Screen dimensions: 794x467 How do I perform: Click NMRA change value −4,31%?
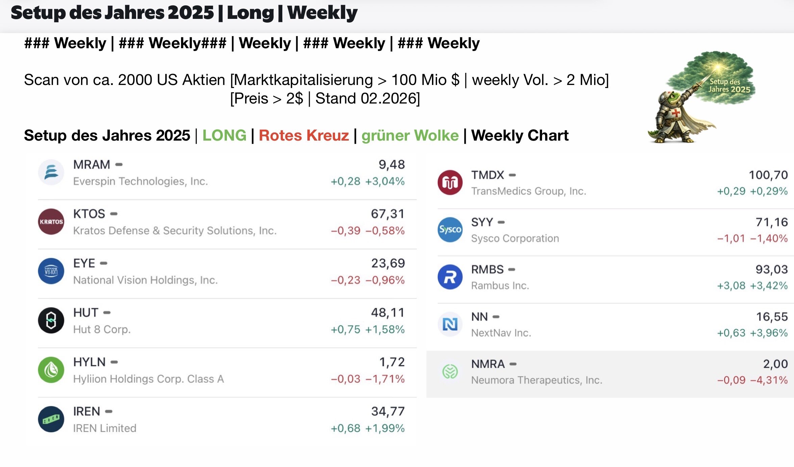[769, 380]
